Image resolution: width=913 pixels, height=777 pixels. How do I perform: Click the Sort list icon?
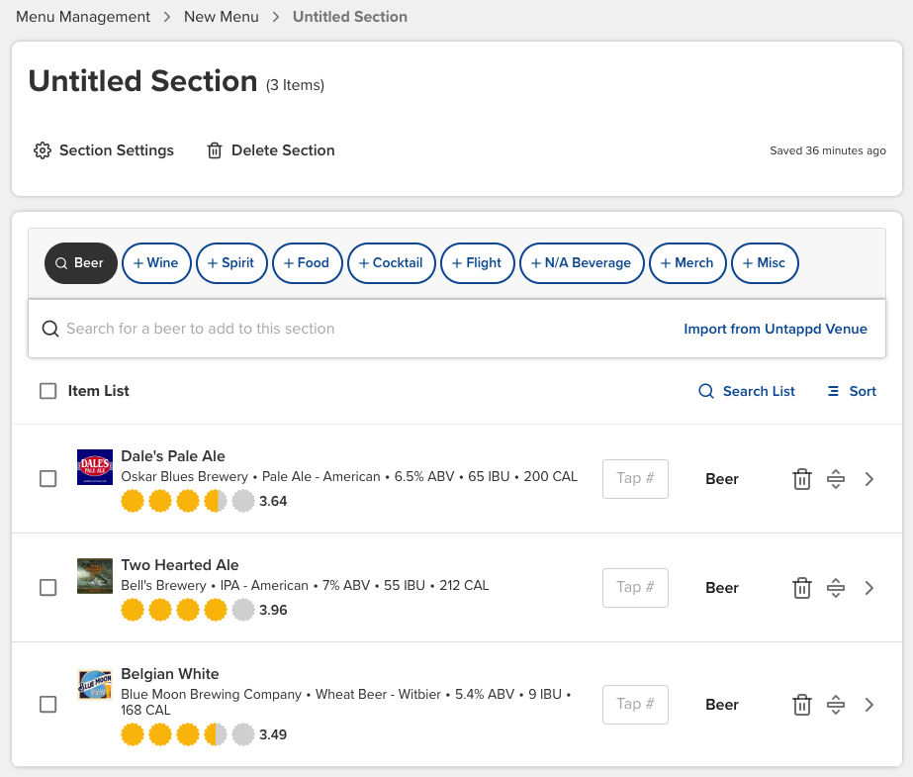click(833, 391)
